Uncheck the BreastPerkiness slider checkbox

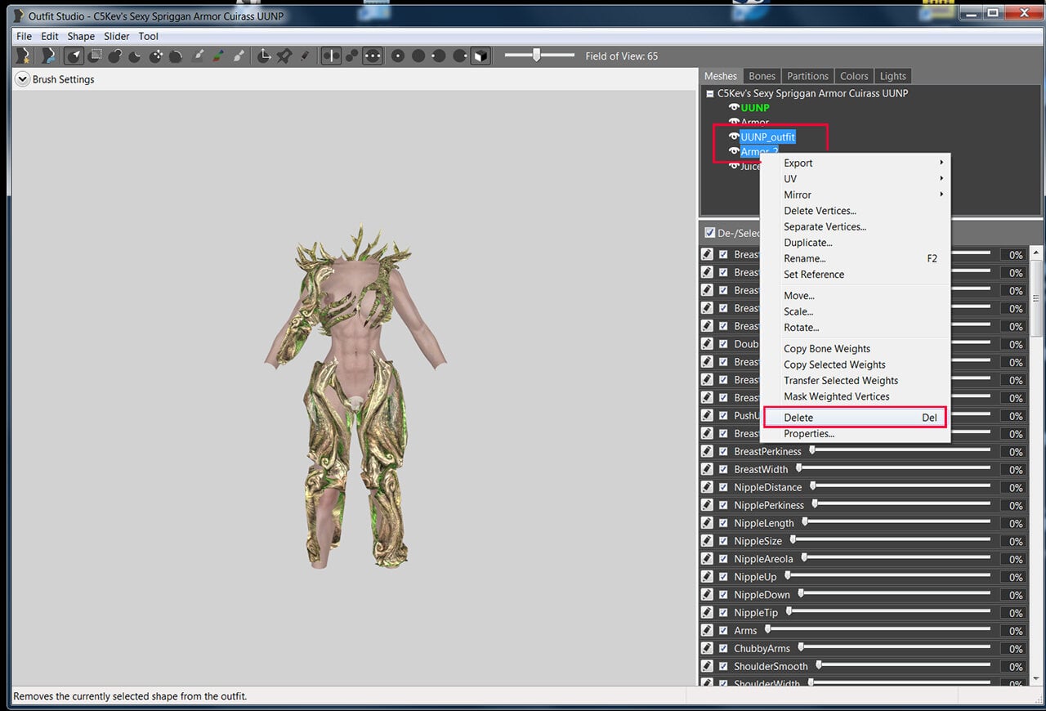point(723,451)
